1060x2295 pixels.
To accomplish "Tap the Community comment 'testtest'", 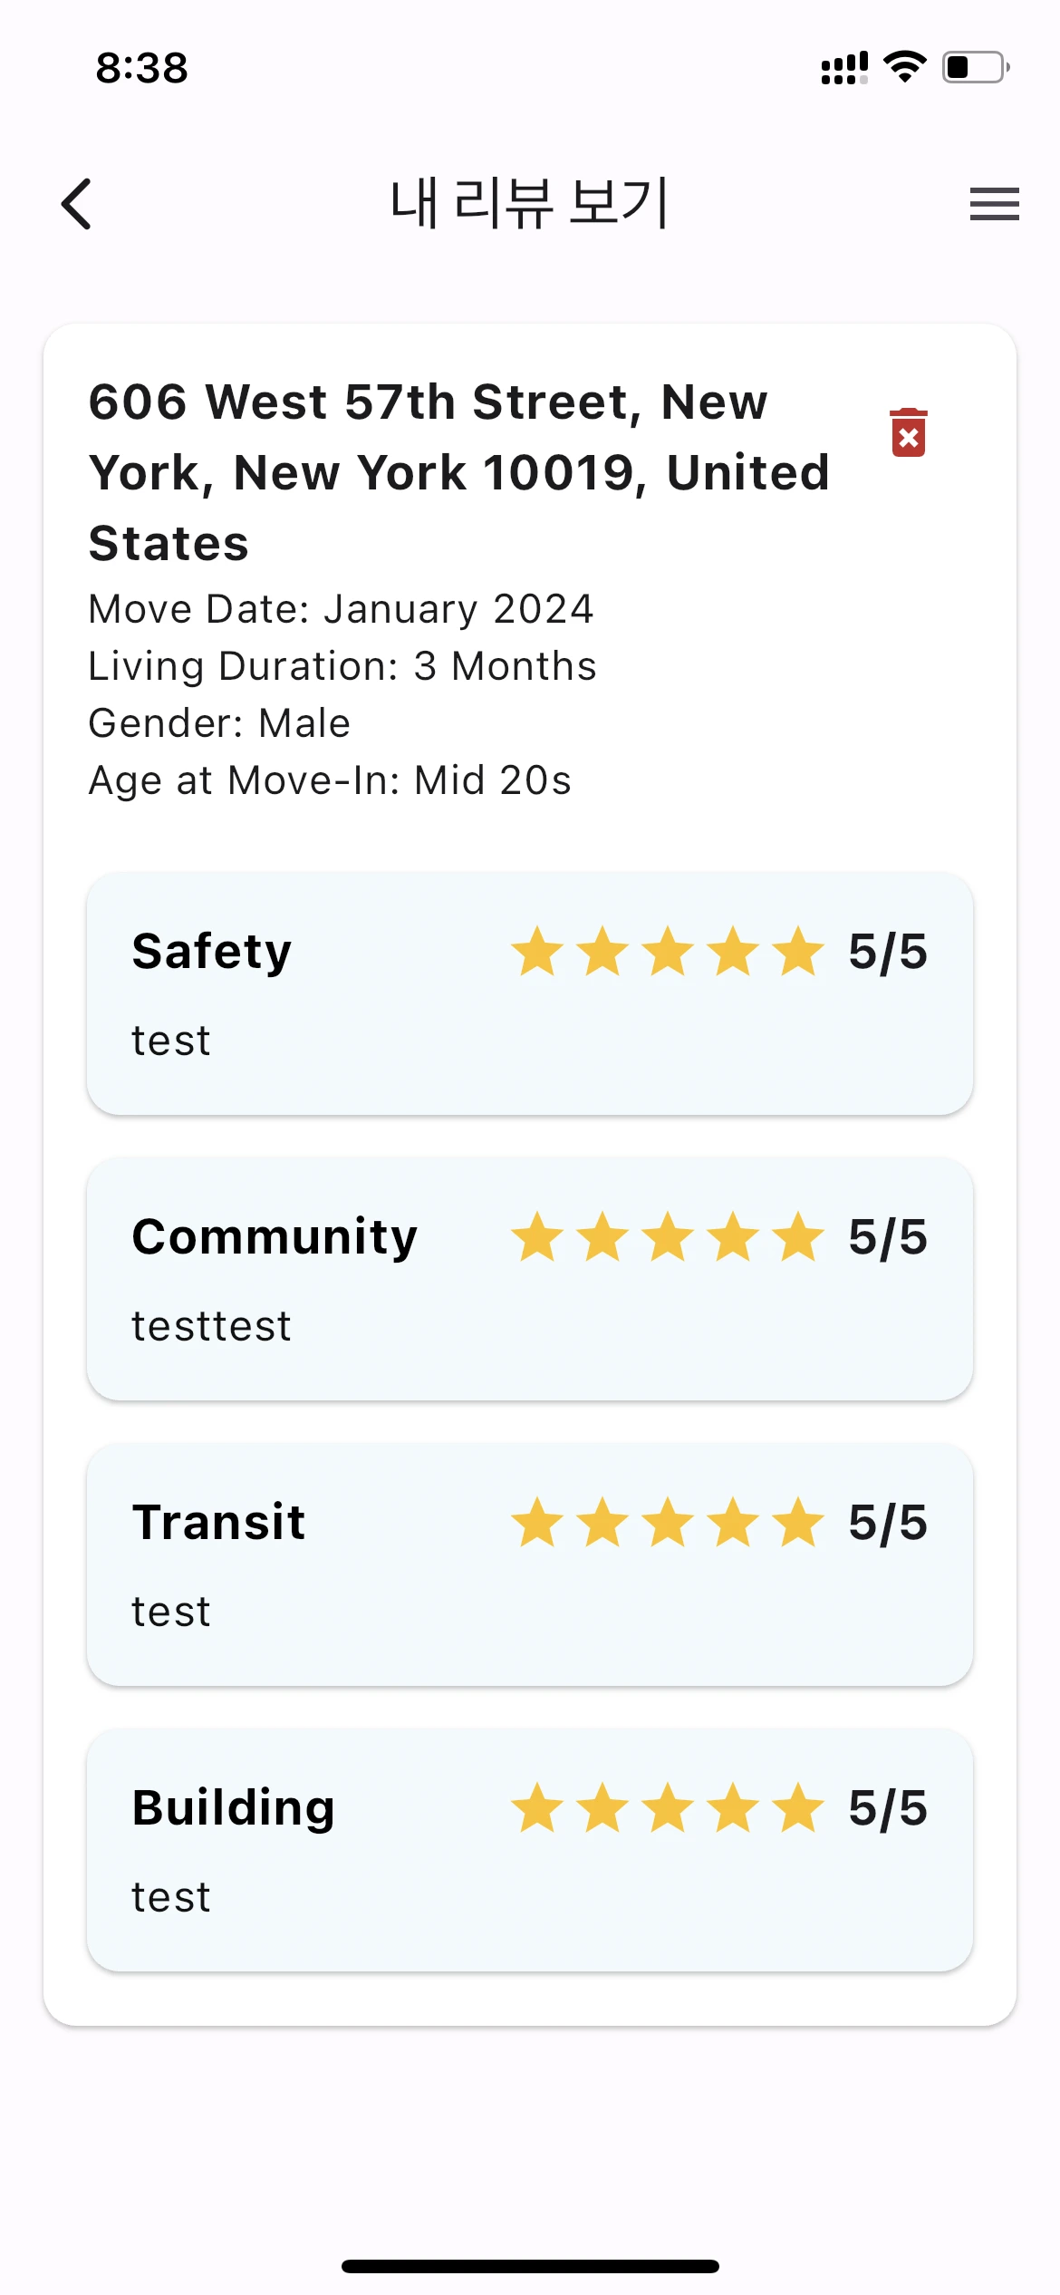I will [211, 1326].
